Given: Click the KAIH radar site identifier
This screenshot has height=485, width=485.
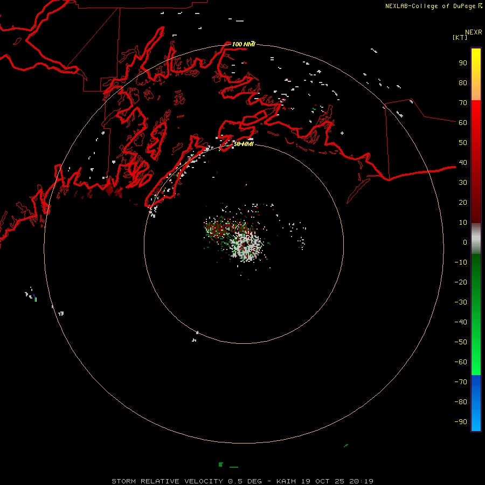Looking at the screenshot, I should pos(286,481).
